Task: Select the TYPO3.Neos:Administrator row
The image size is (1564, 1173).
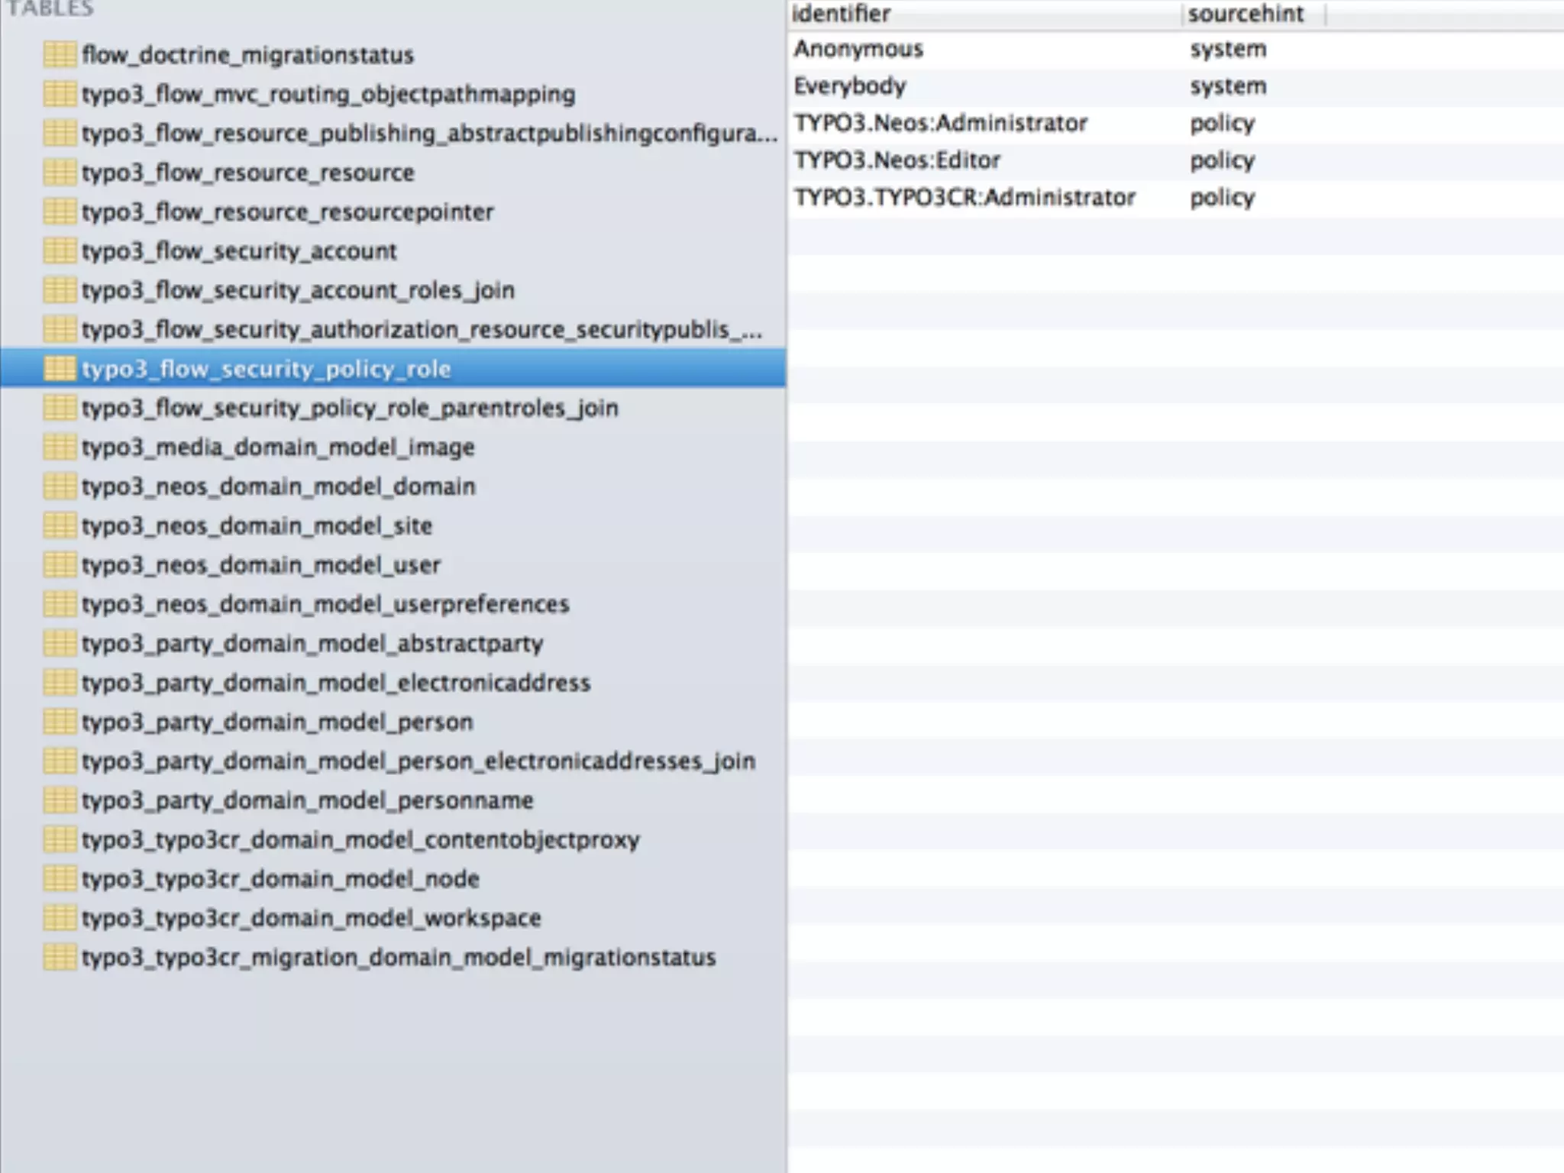Action: (x=940, y=124)
